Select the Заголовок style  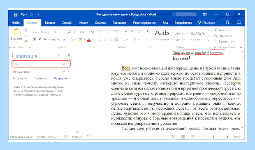click(x=162, y=35)
